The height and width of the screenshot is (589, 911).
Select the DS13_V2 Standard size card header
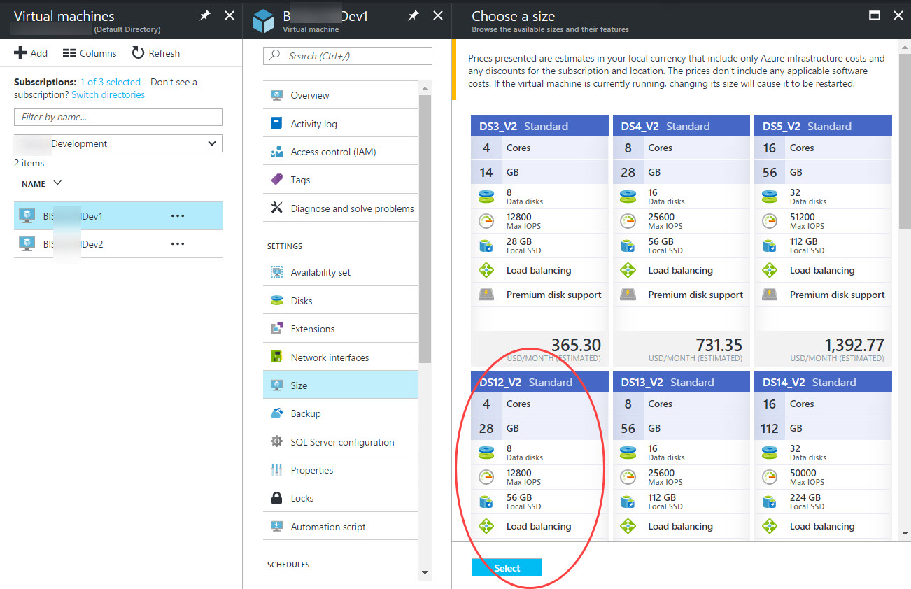681,382
